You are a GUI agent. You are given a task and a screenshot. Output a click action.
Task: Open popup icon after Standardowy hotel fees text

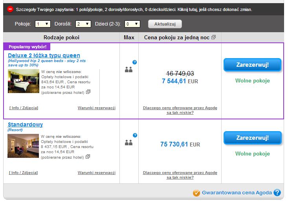coord(88,156)
